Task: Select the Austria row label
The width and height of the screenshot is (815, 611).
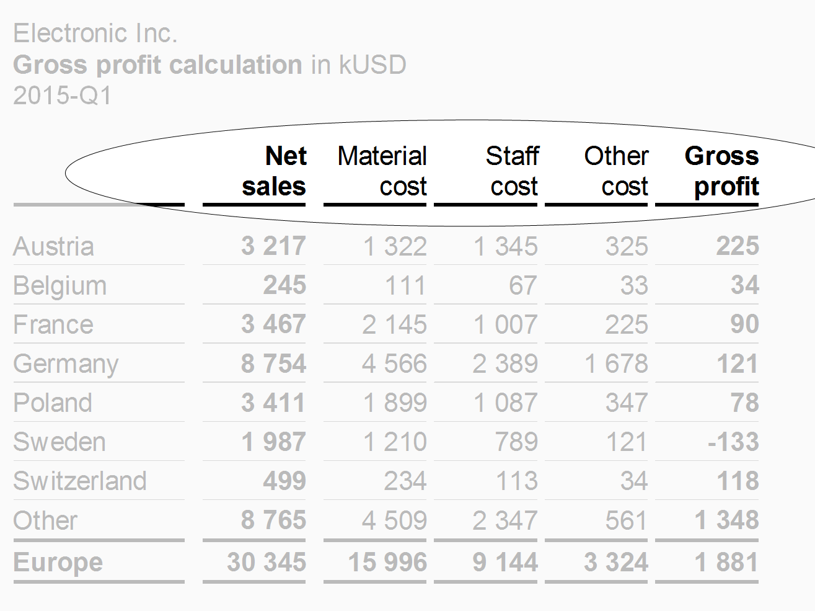Action: (54, 247)
